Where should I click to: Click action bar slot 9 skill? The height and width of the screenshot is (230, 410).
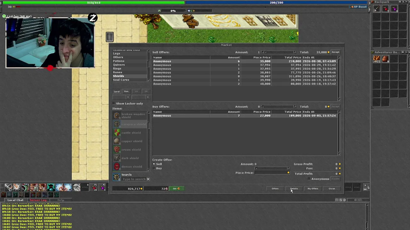pyautogui.click(x=76, y=188)
